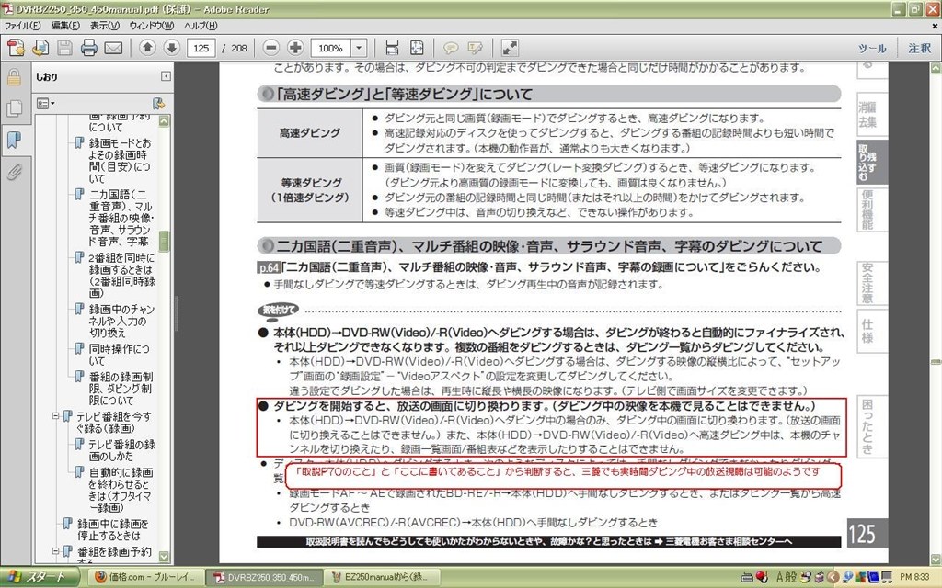This screenshot has width=942, height=588.
Task: Select bookmark 番組の録画制限、ダビング制限について
Action: click(x=121, y=389)
